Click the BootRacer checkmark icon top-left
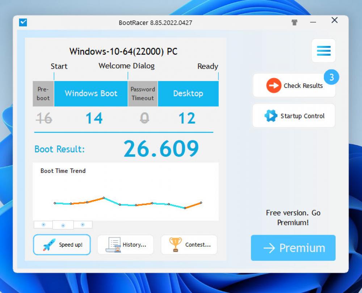Viewport: 362px width, 293px height. [23, 22]
